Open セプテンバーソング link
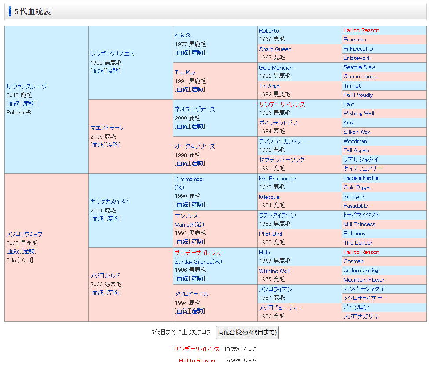Screen dimensions: 431x366 282,160
